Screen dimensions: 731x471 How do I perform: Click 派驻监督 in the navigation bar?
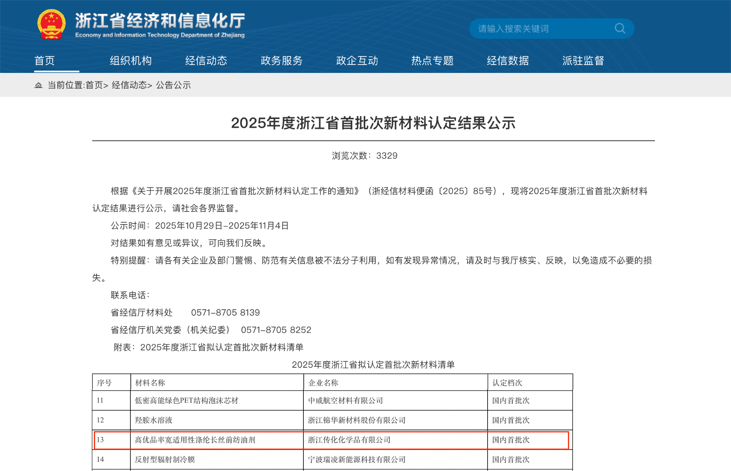[x=583, y=61]
